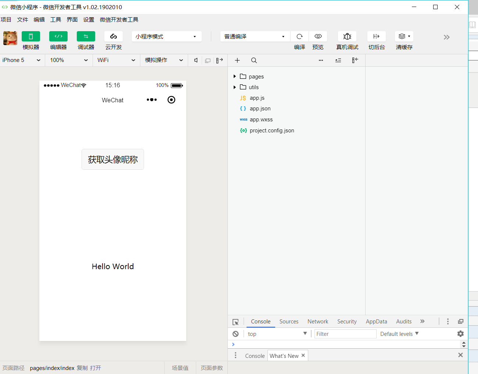Add a new file with plus icon
Image resolution: width=478 pixels, height=374 pixels.
coord(237,60)
